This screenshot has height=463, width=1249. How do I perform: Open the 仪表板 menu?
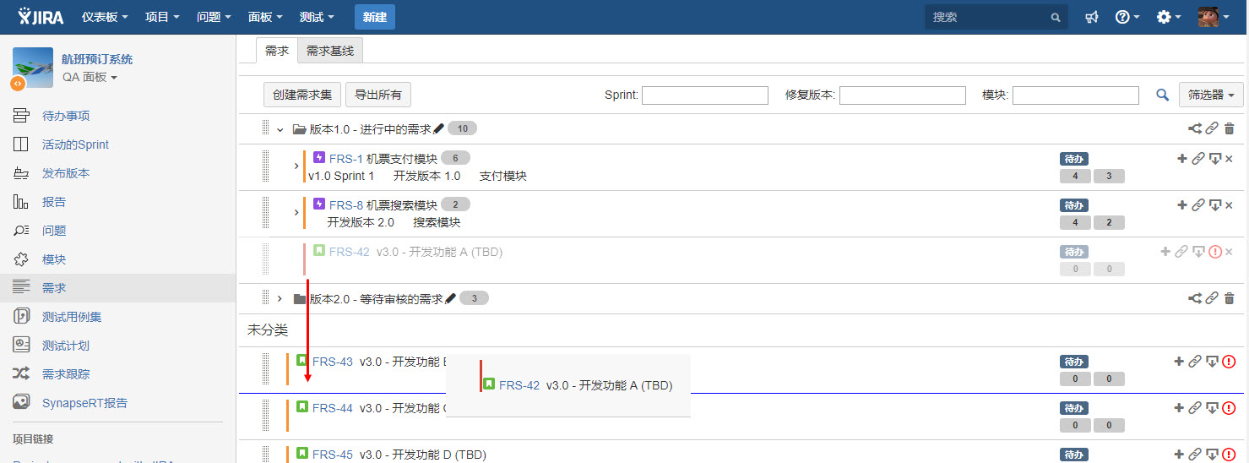pyautogui.click(x=105, y=17)
